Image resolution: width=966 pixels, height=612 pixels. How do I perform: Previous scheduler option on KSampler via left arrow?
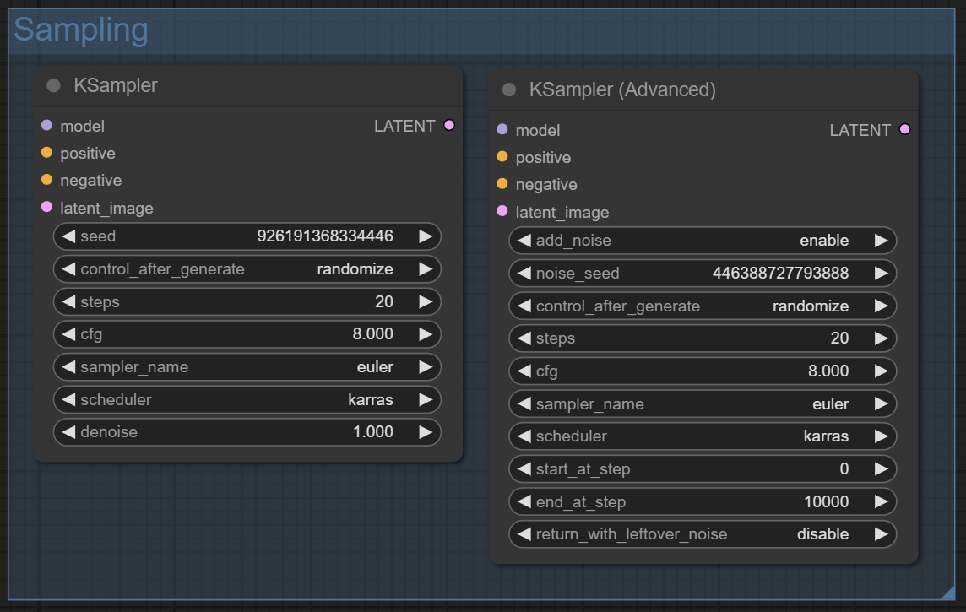tap(68, 399)
